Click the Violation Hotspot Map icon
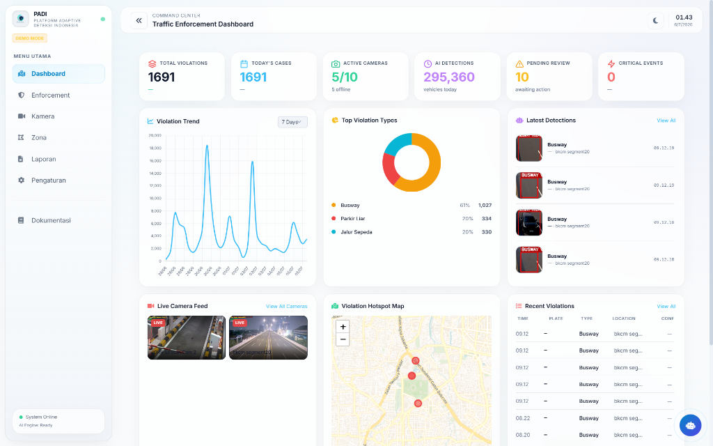The image size is (713, 446). click(x=335, y=307)
